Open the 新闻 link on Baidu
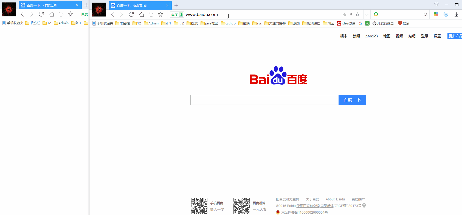462x215 pixels. pyautogui.click(x=356, y=36)
